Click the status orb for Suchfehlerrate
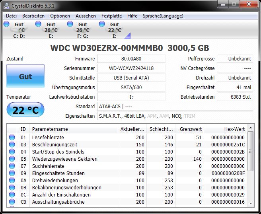 point(12,166)
